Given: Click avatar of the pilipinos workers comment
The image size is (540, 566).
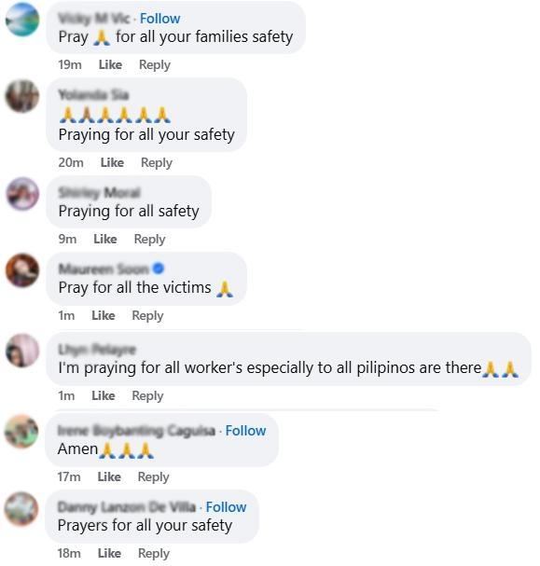Looking at the screenshot, I should [22, 351].
